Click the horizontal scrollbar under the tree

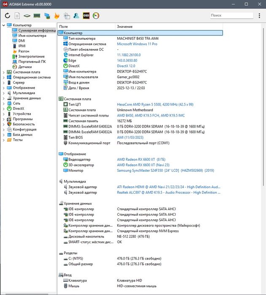pos(27,294)
